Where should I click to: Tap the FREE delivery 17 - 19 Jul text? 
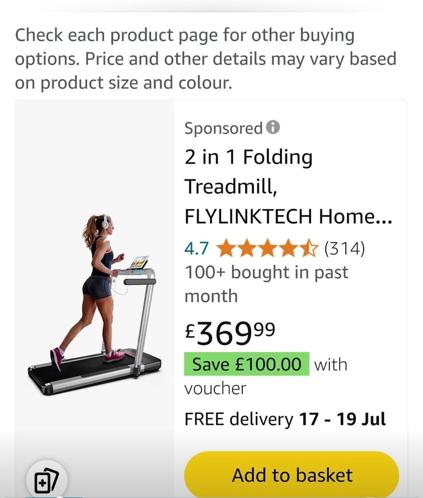(x=285, y=419)
